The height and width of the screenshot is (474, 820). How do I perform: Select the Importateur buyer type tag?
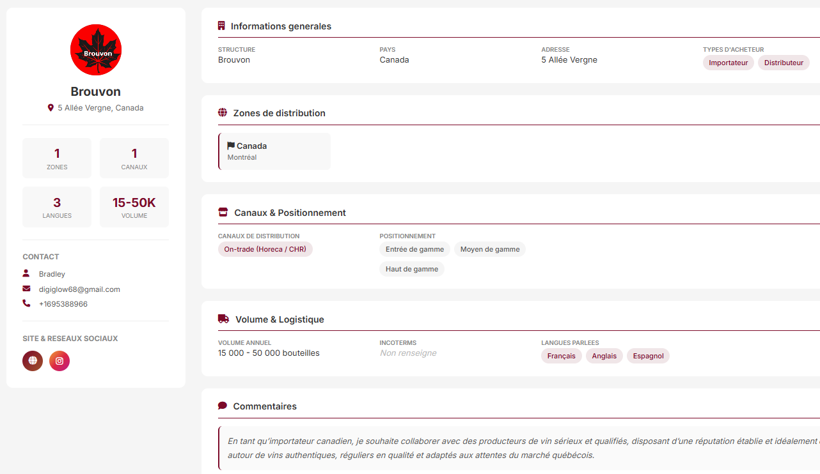[729, 63]
